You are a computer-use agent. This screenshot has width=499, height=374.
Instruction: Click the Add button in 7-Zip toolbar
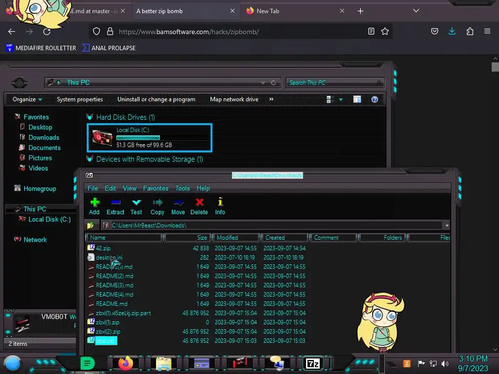(95, 206)
